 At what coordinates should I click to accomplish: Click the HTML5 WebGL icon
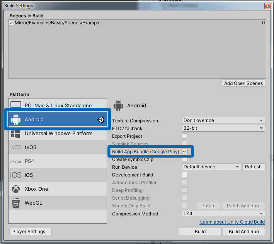coord(16,203)
